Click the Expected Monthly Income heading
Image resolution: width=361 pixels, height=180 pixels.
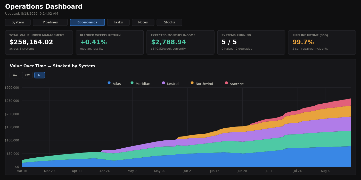pos(173,35)
